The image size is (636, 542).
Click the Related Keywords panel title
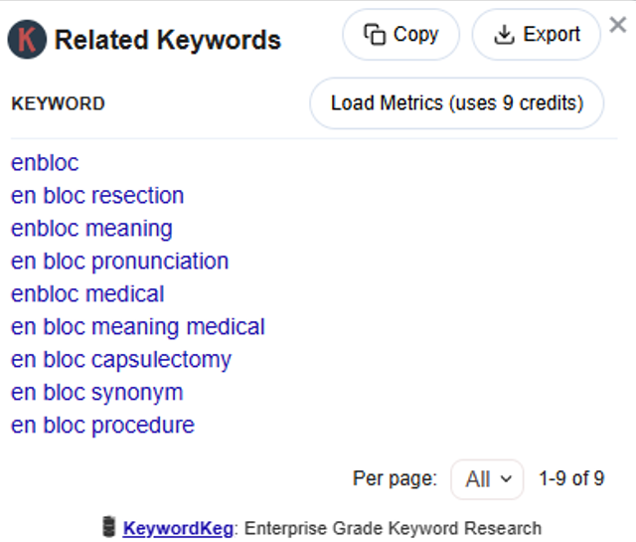(168, 41)
